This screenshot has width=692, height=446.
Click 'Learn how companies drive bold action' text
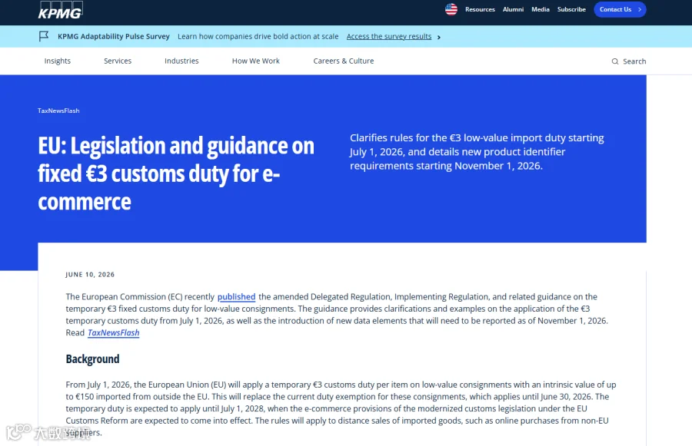[258, 37]
